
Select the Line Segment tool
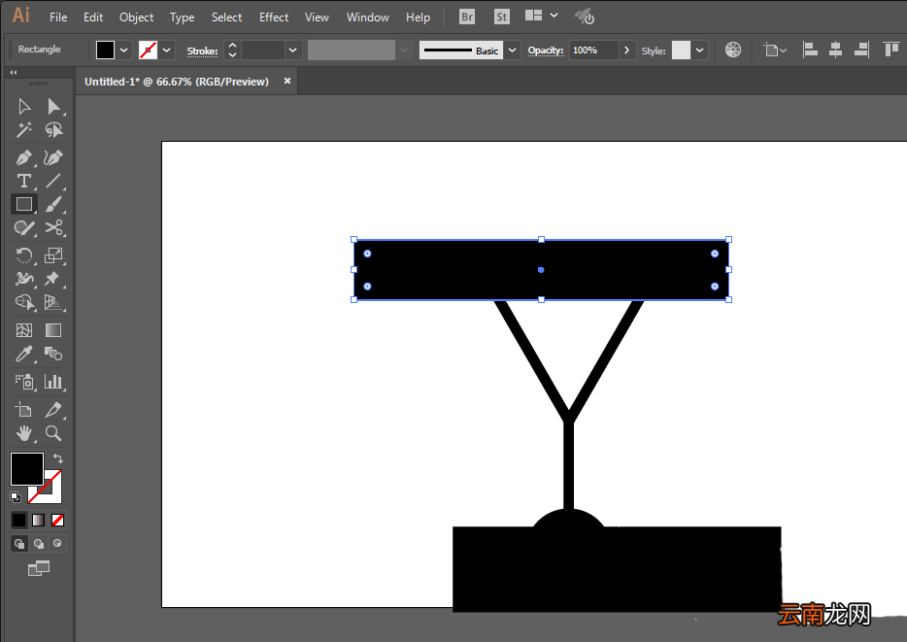pos(53,181)
